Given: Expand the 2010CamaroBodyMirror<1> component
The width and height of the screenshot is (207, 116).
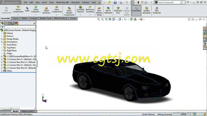Looking at the screenshot, I should coord(2,56).
